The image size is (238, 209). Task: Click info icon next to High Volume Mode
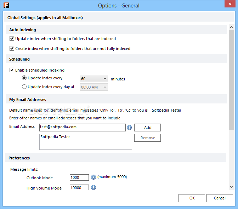coord(93,187)
